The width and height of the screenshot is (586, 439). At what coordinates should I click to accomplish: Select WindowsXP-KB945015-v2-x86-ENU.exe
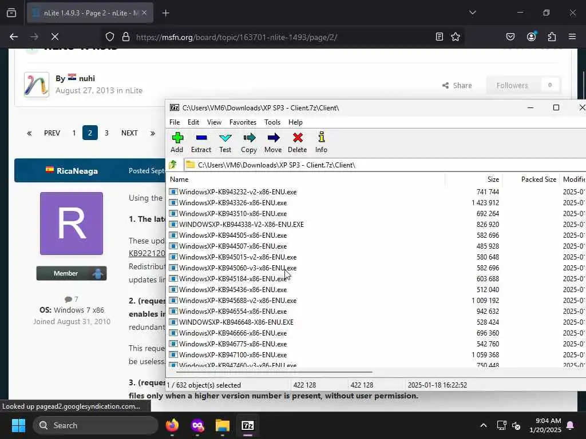click(237, 257)
